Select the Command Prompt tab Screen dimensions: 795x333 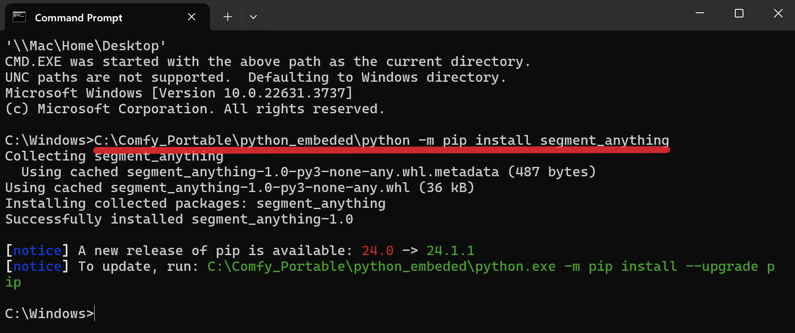tap(78, 18)
